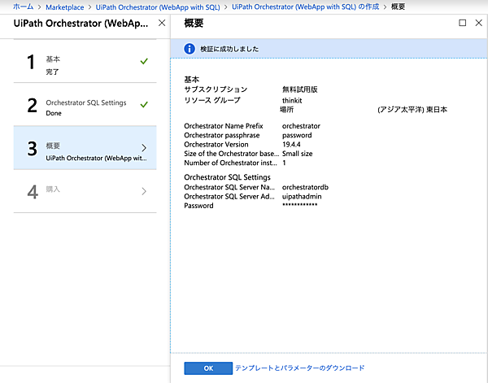Image resolution: width=488 pixels, height=383 pixels.
Task: Click the blue info icon in validation banner
Action: point(190,49)
